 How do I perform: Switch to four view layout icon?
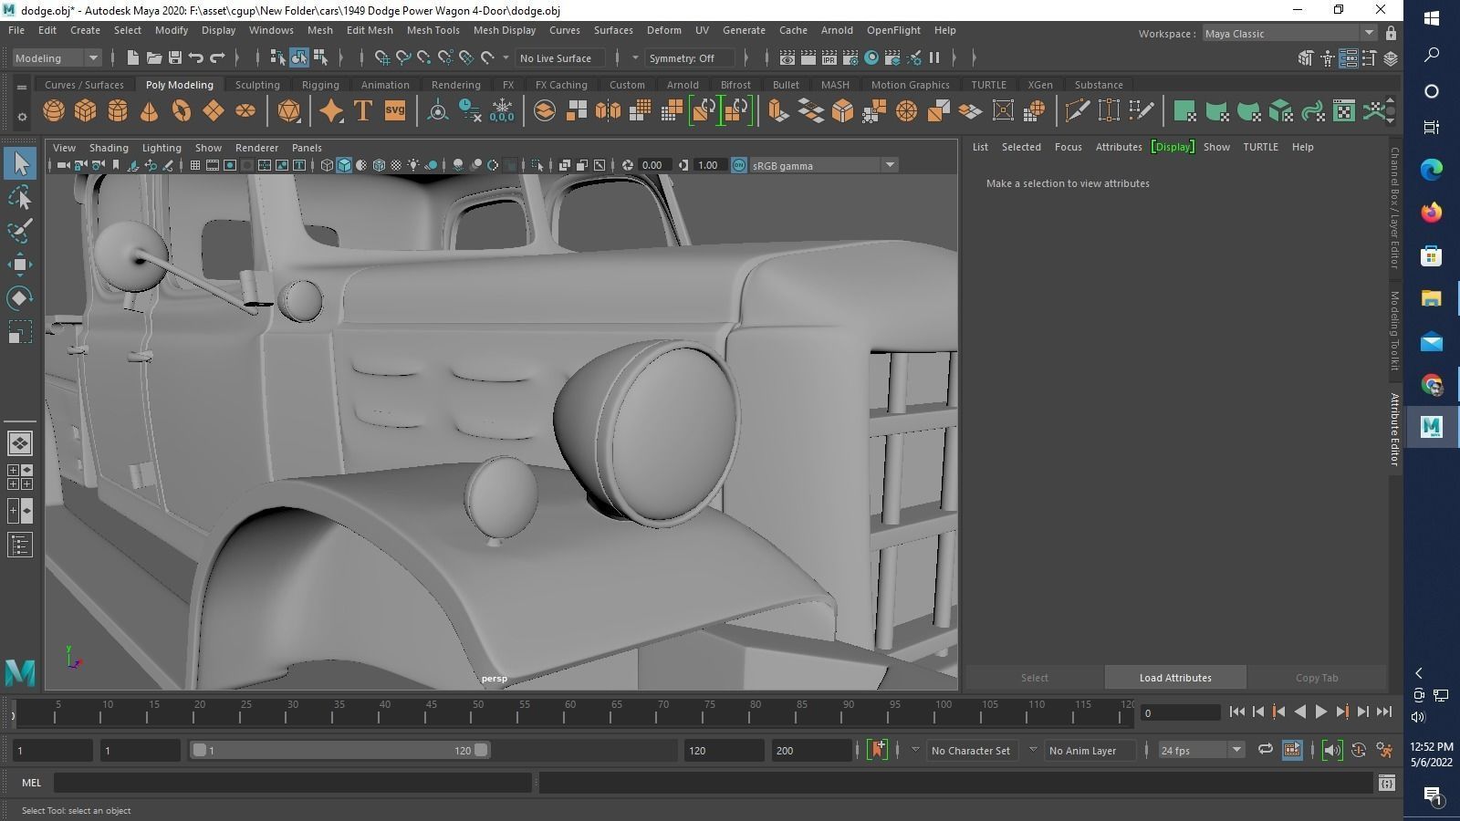20,477
